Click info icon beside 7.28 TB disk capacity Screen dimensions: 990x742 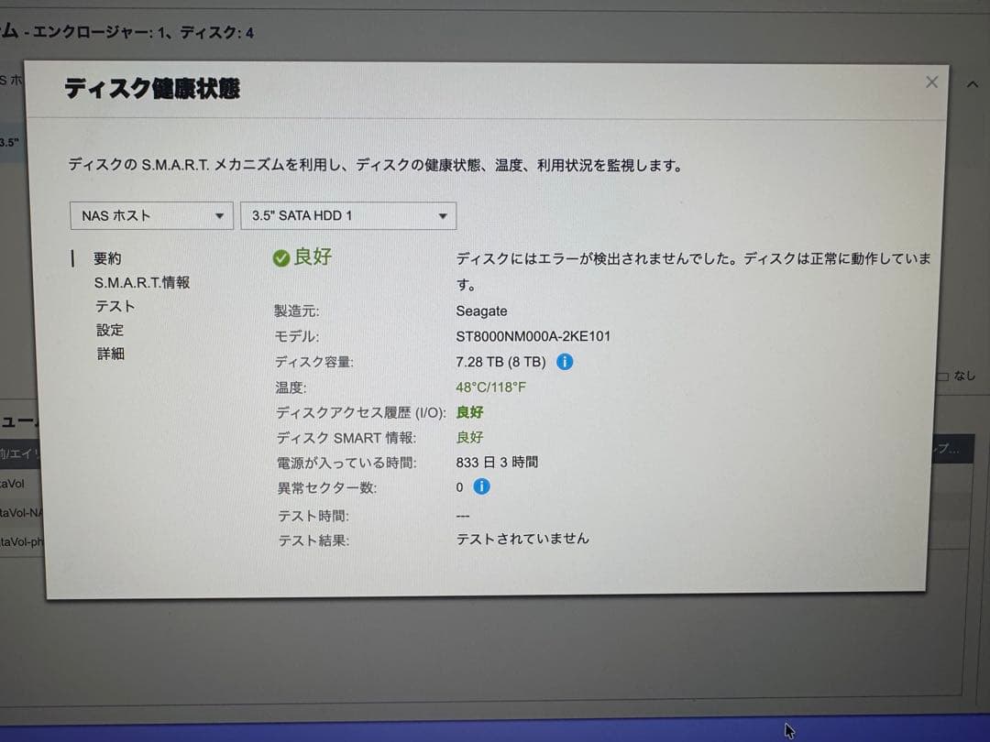point(566,362)
